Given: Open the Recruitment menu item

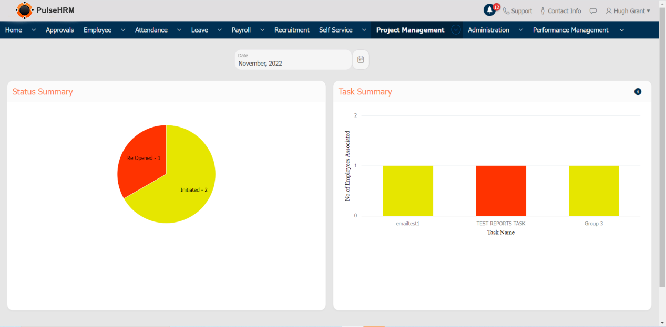Looking at the screenshot, I should click(292, 30).
